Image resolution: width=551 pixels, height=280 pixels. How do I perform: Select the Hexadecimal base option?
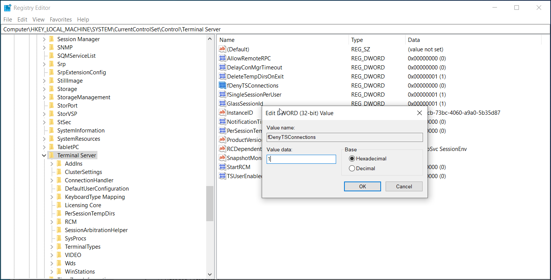352,159
